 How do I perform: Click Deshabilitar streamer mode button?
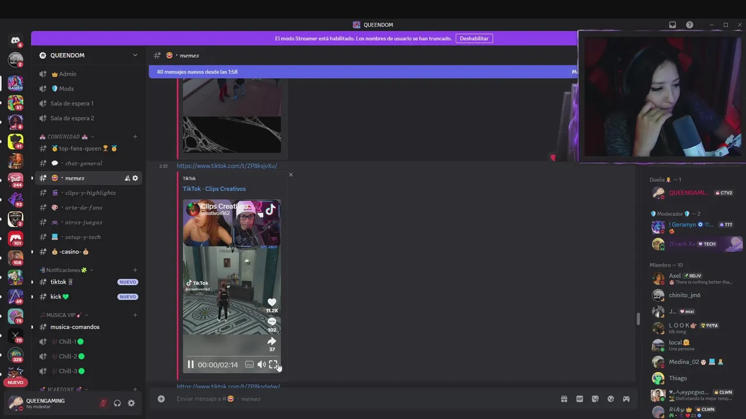[474, 38]
